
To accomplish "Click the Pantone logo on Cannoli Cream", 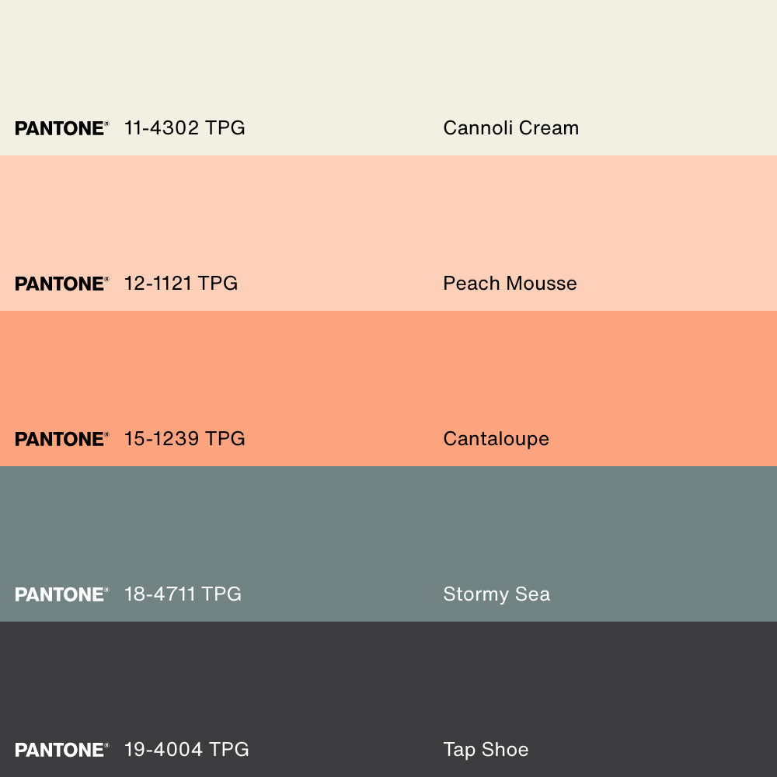I will (61, 128).
